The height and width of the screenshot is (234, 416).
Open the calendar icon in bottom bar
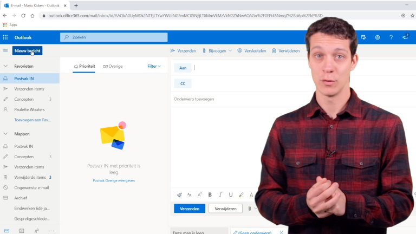click(21, 230)
